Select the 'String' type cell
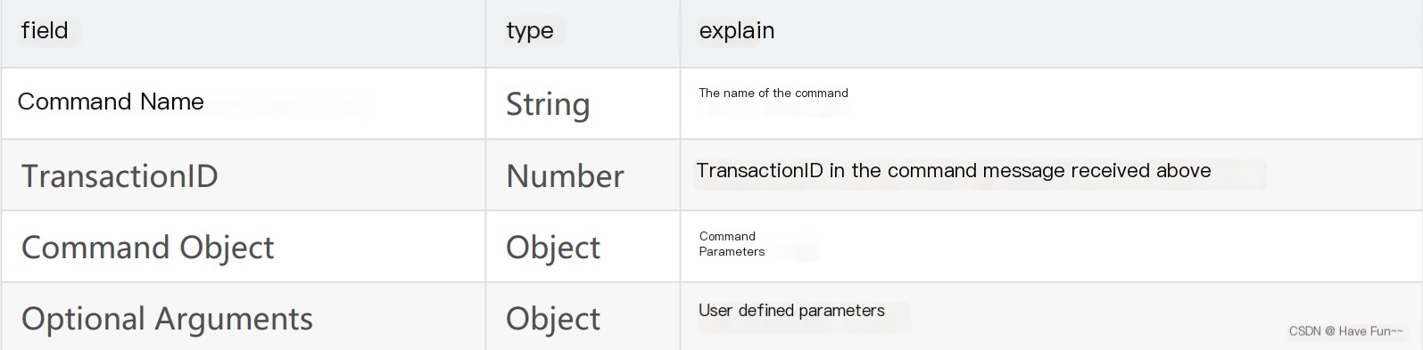The height and width of the screenshot is (350, 1423). click(x=548, y=104)
